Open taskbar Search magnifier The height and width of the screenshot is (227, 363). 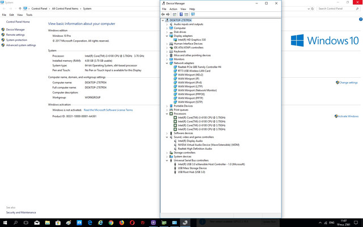click(15, 222)
